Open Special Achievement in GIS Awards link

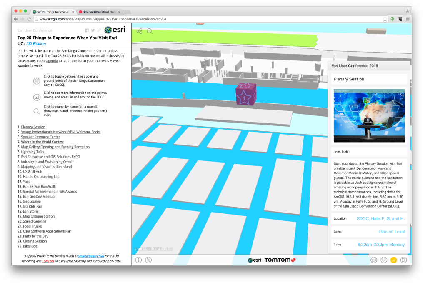click(50, 192)
